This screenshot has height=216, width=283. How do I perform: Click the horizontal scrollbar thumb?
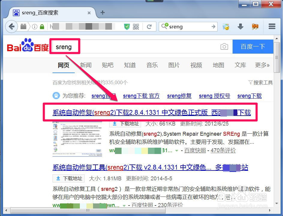pyautogui.click(x=88, y=210)
